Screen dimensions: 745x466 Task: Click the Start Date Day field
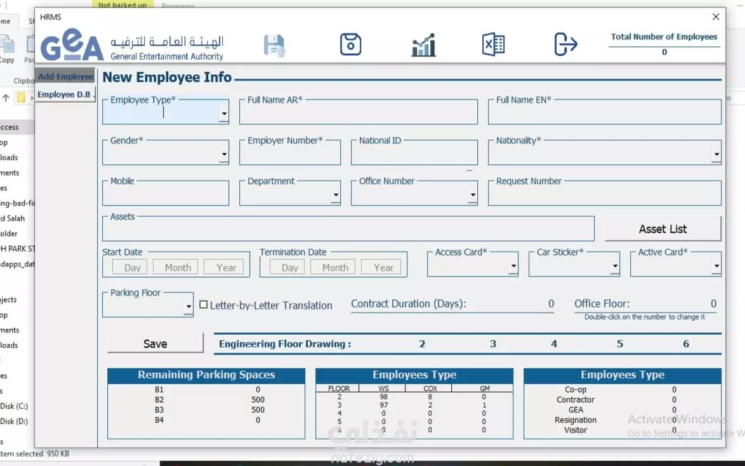click(x=129, y=267)
